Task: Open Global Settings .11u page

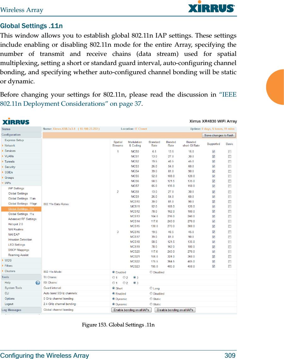Action: pyautogui.click(x=21, y=214)
